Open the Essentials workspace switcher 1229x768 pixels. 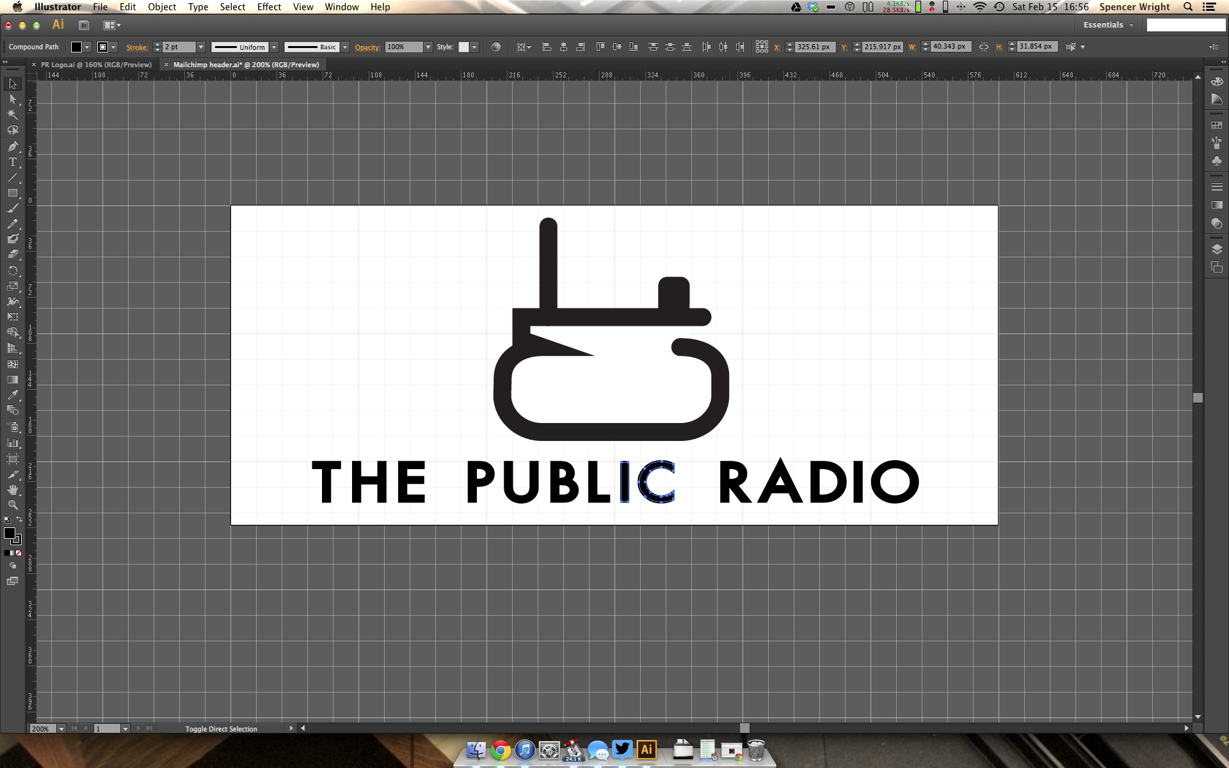point(1107,25)
